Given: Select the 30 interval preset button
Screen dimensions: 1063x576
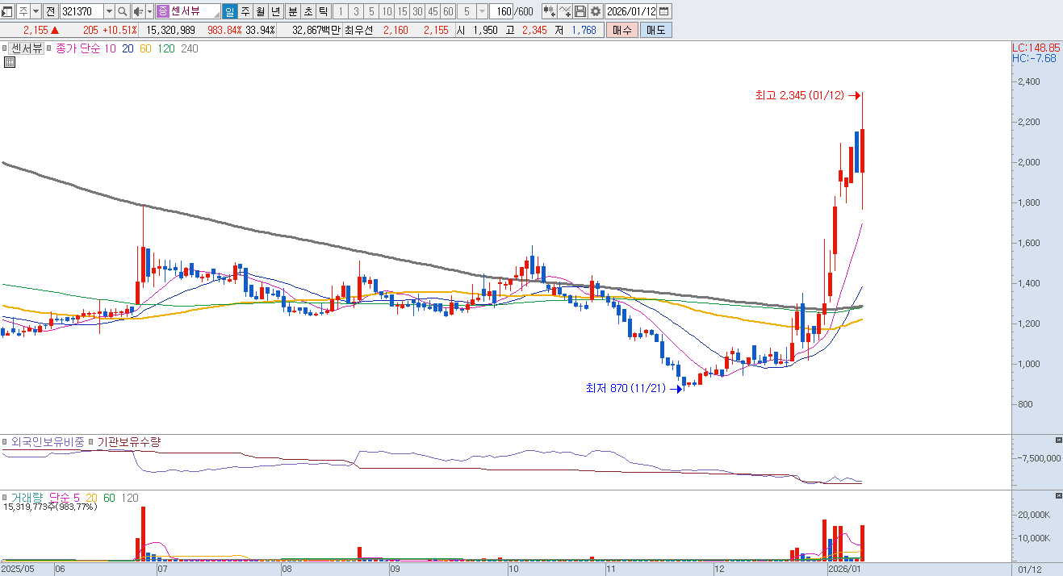Looking at the screenshot, I should pyautogui.click(x=416, y=11).
